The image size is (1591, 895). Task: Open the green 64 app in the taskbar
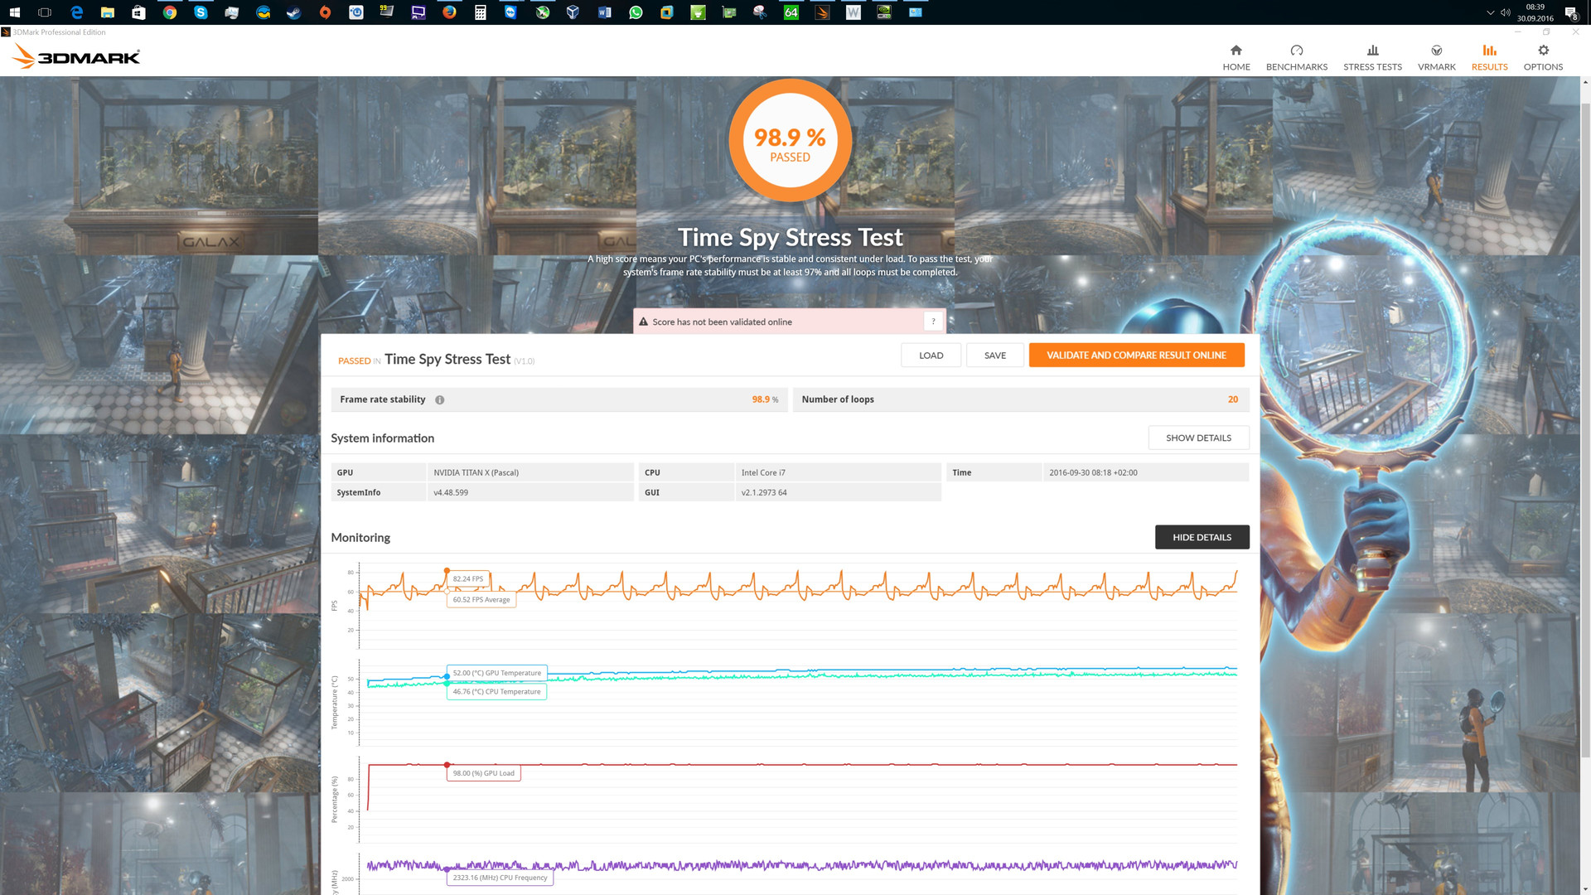pyautogui.click(x=791, y=12)
